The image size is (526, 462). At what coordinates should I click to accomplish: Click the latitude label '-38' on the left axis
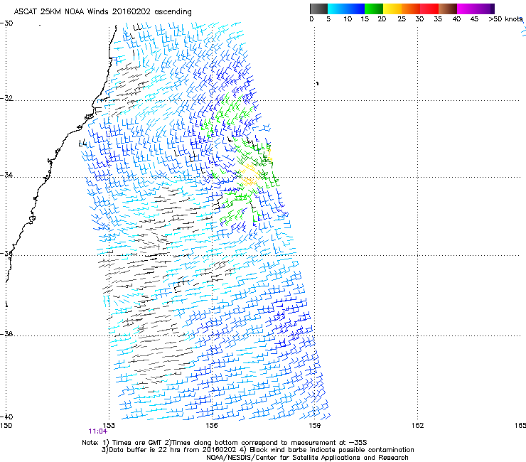click(x=6, y=334)
